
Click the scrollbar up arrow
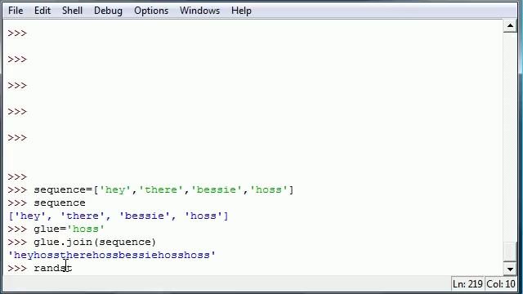[x=510, y=25]
